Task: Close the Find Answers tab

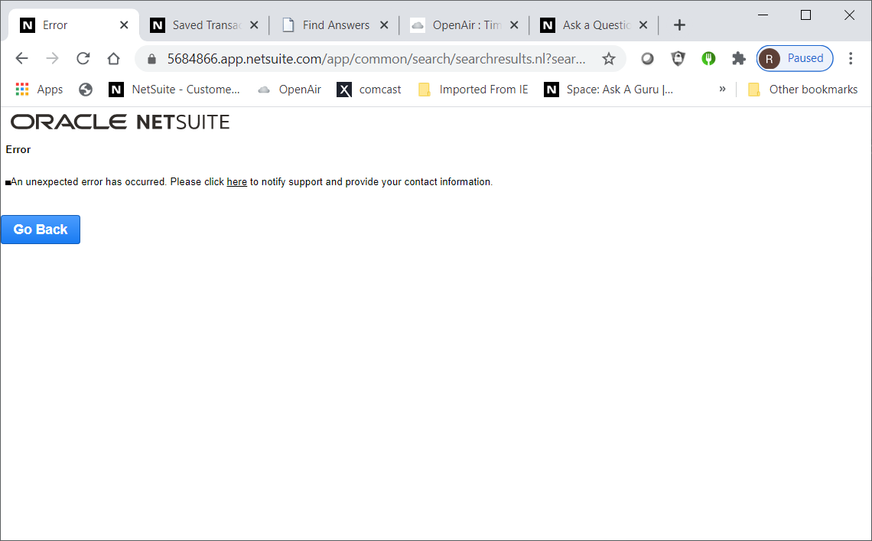Action: click(x=384, y=25)
